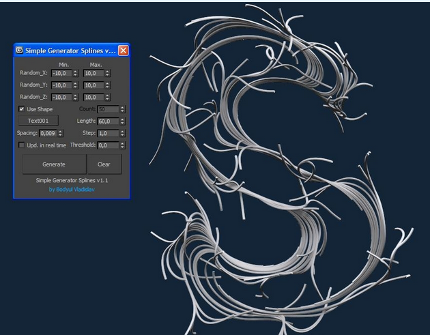Click the Random_X Min value field
430x335 pixels.
point(61,73)
